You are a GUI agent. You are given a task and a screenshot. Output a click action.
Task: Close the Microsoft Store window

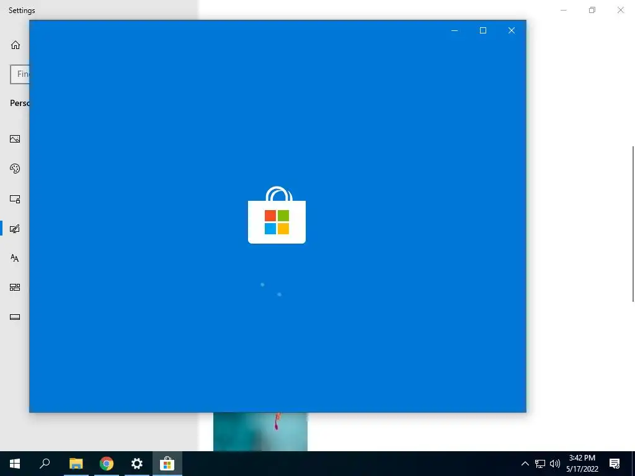pyautogui.click(x=512, y=30)
